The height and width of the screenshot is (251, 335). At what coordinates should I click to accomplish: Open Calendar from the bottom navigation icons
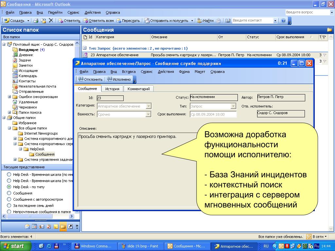tap(34, 227)
